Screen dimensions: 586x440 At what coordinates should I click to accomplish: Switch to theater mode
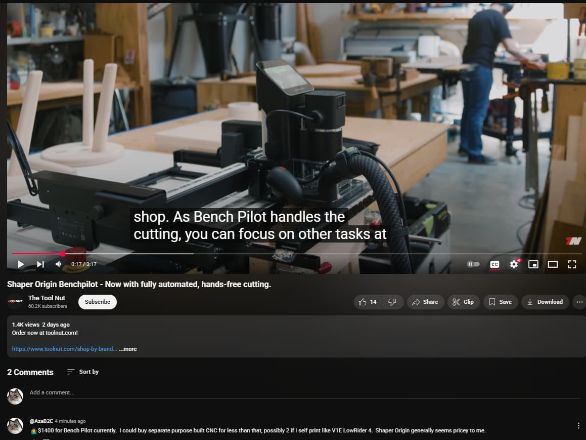click(x=553, y=264)
